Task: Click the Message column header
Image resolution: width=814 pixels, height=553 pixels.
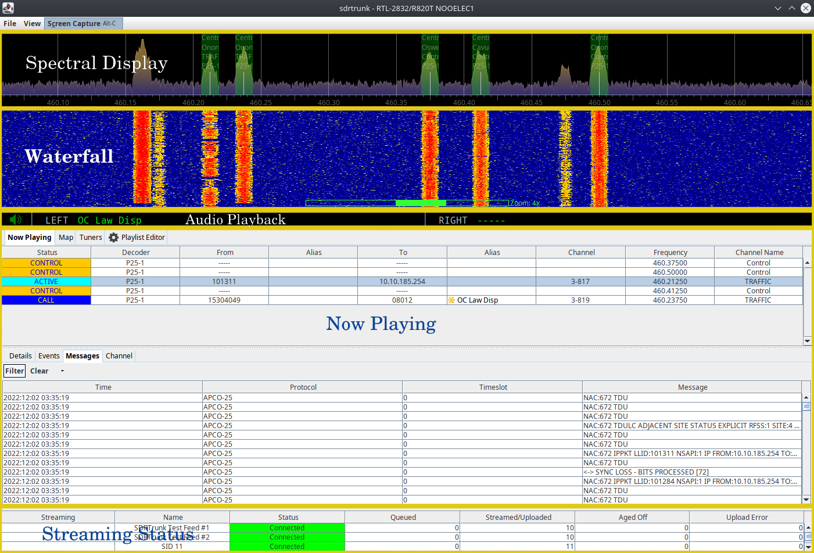Action: 693,387
